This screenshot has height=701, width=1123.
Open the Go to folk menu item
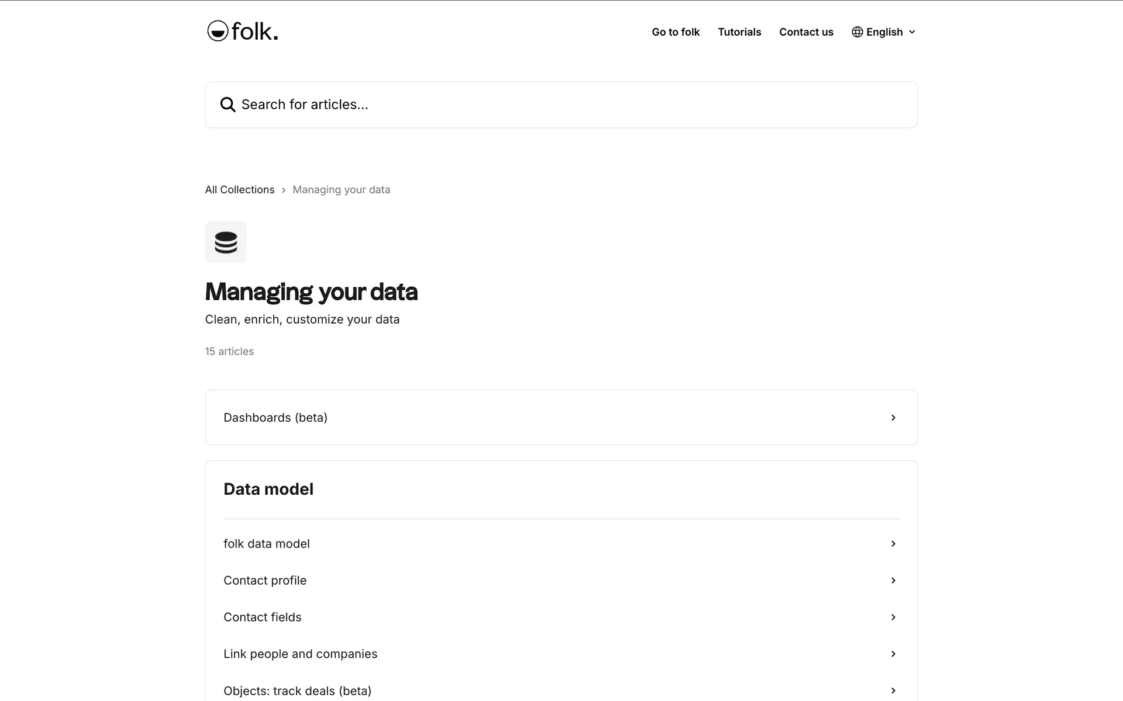tap(676, 32)
